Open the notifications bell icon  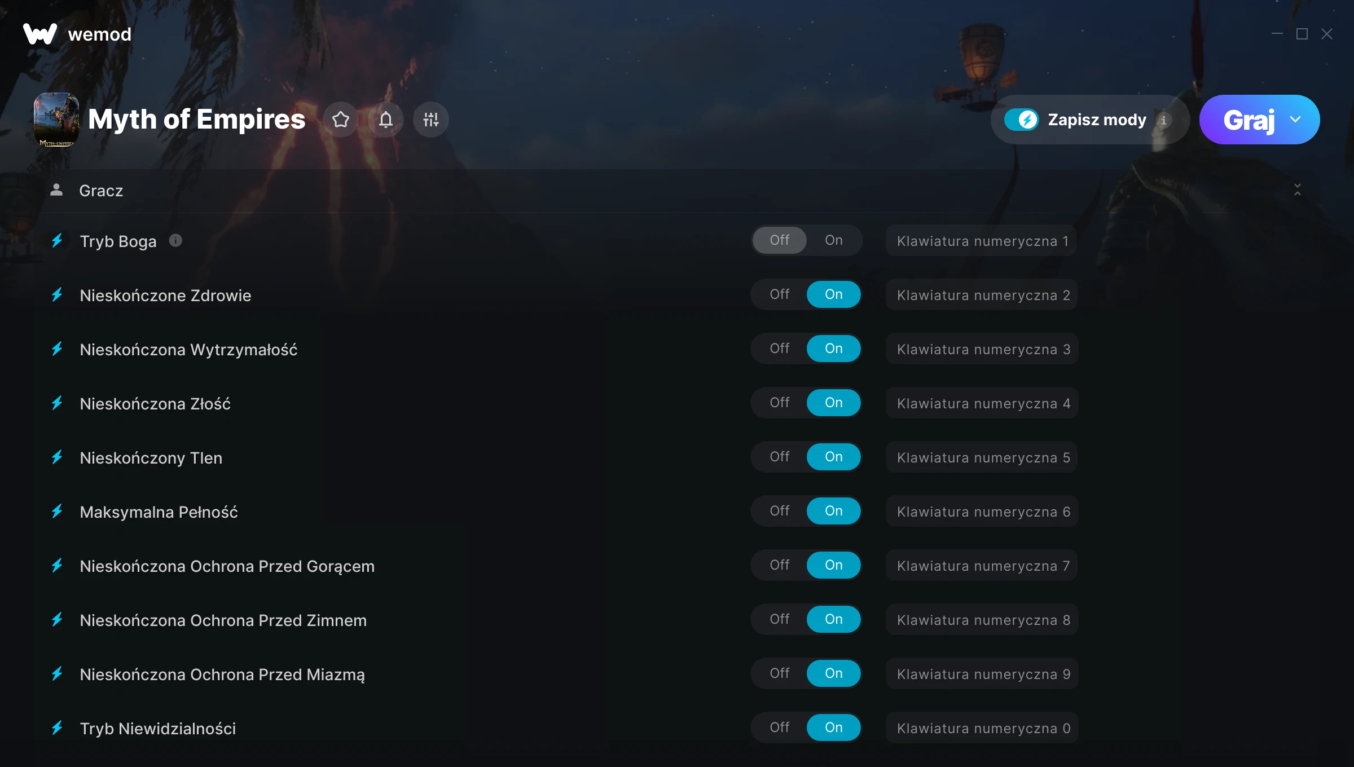[x=386, y=120]
